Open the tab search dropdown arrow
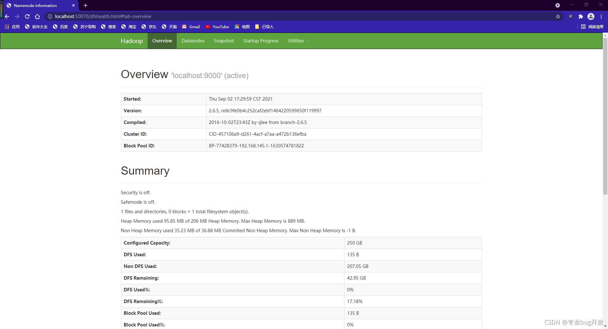608x329 pixels. point(558,5)
